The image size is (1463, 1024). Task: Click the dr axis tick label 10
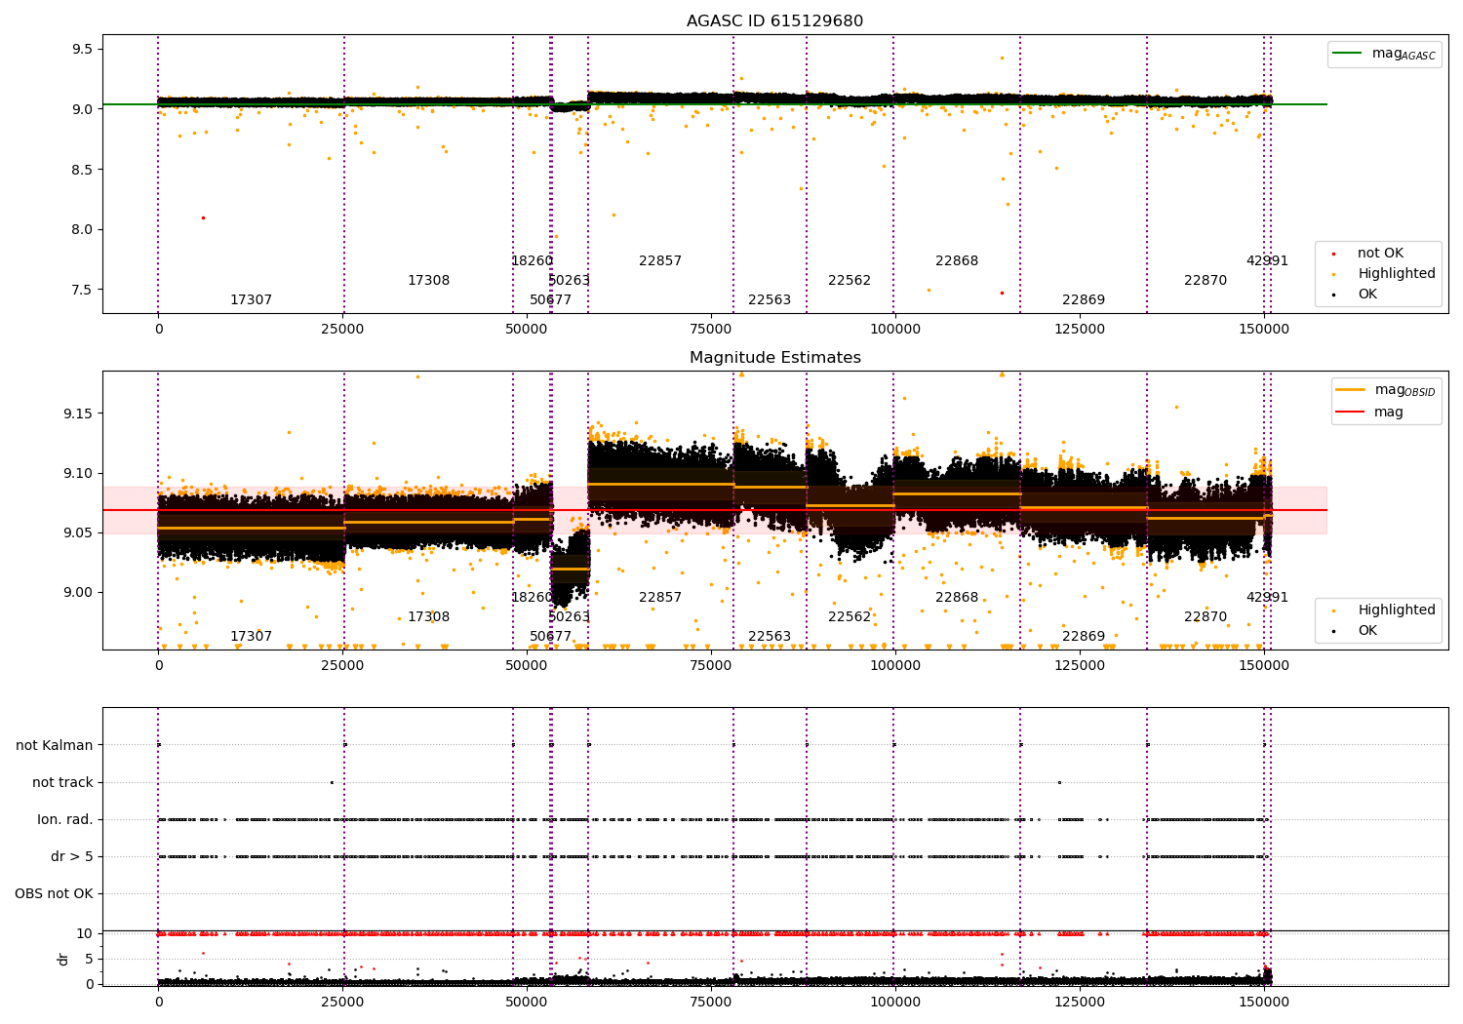85,934
